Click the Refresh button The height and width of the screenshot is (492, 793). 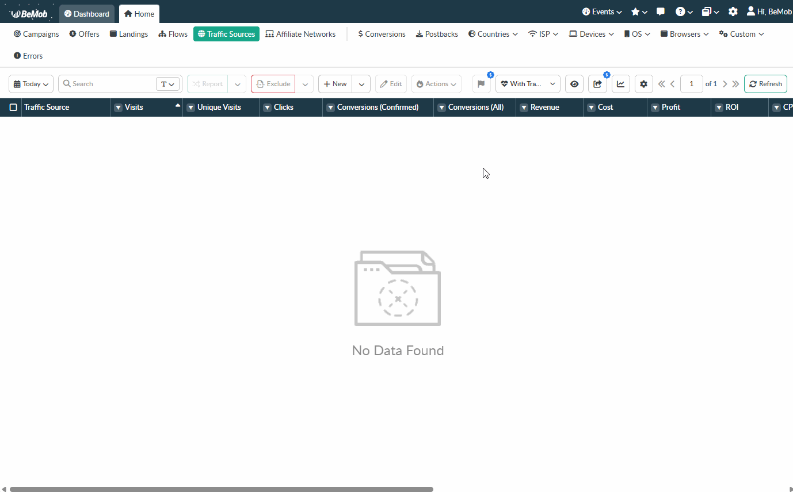(765, 84)
